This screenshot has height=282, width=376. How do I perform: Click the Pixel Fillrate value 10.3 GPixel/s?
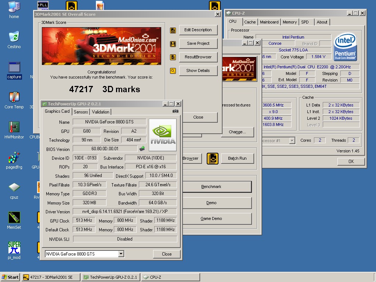(90, 185)
